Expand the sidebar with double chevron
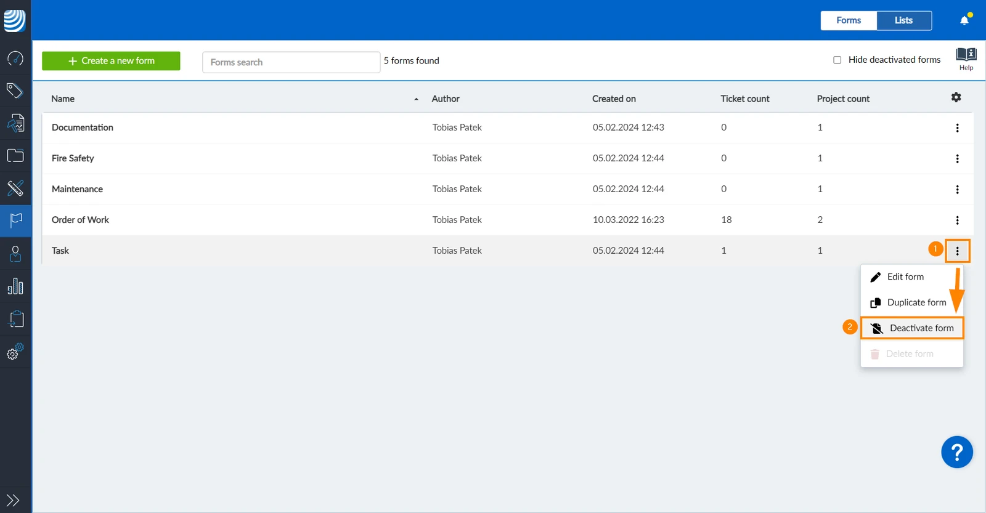Viewport: 986px width, 513px height. tap(13, 500)
